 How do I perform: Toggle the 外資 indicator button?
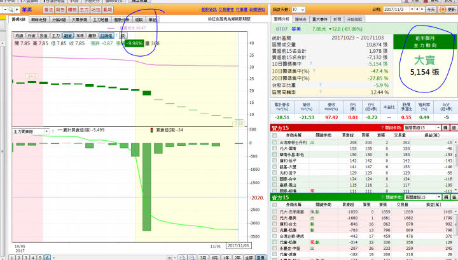pyautogui.click(x=31, y=36)
